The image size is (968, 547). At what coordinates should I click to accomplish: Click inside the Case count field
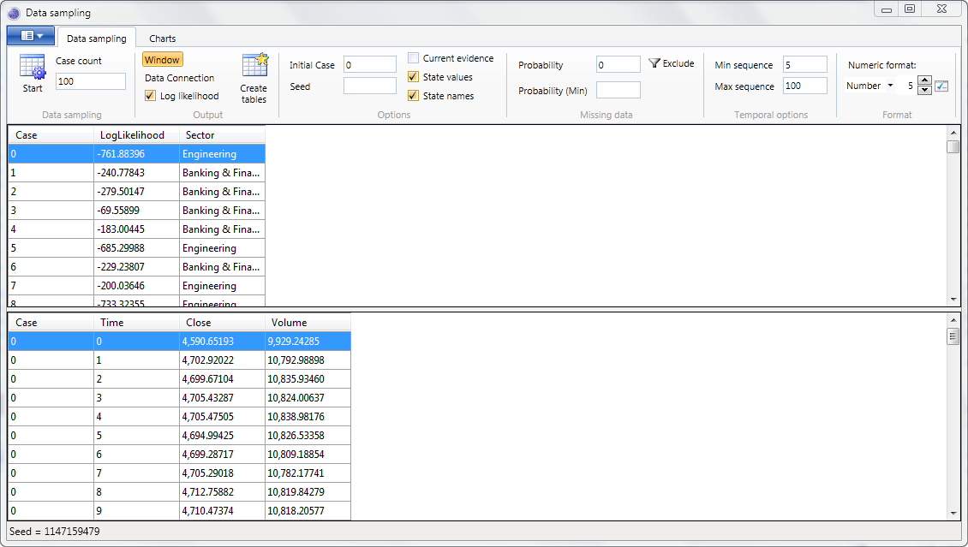point(90,81)
